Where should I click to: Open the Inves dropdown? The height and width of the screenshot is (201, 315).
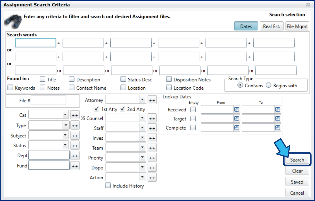(142, 137)
